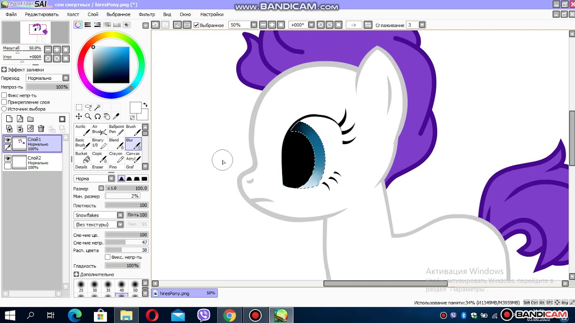Screen dimensions: 575x323
Task: Choose the Blend tool
Action: (x=116, y=143)
